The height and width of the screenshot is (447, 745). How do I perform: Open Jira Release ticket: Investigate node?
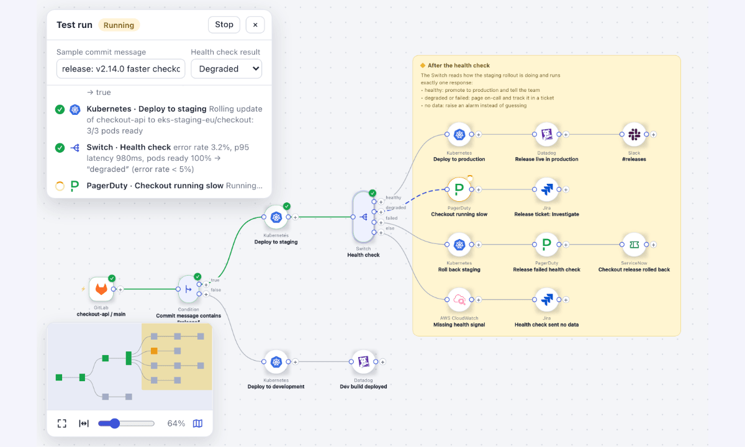coord(547,189)
